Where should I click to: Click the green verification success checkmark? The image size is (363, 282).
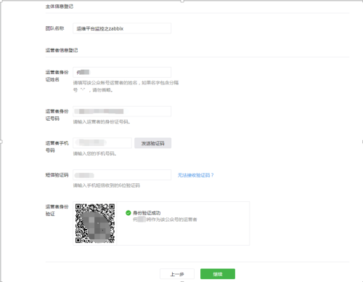(x=129, y=213)
